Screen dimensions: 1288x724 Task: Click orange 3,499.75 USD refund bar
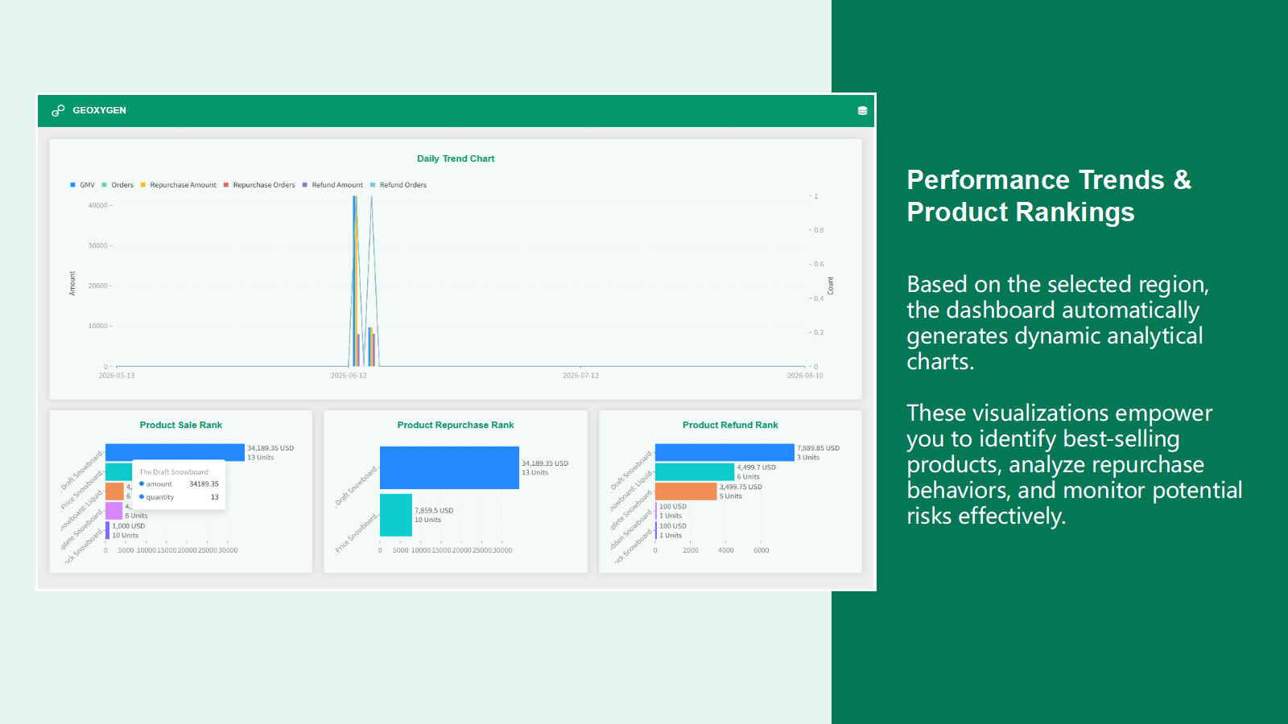point(686,492)
